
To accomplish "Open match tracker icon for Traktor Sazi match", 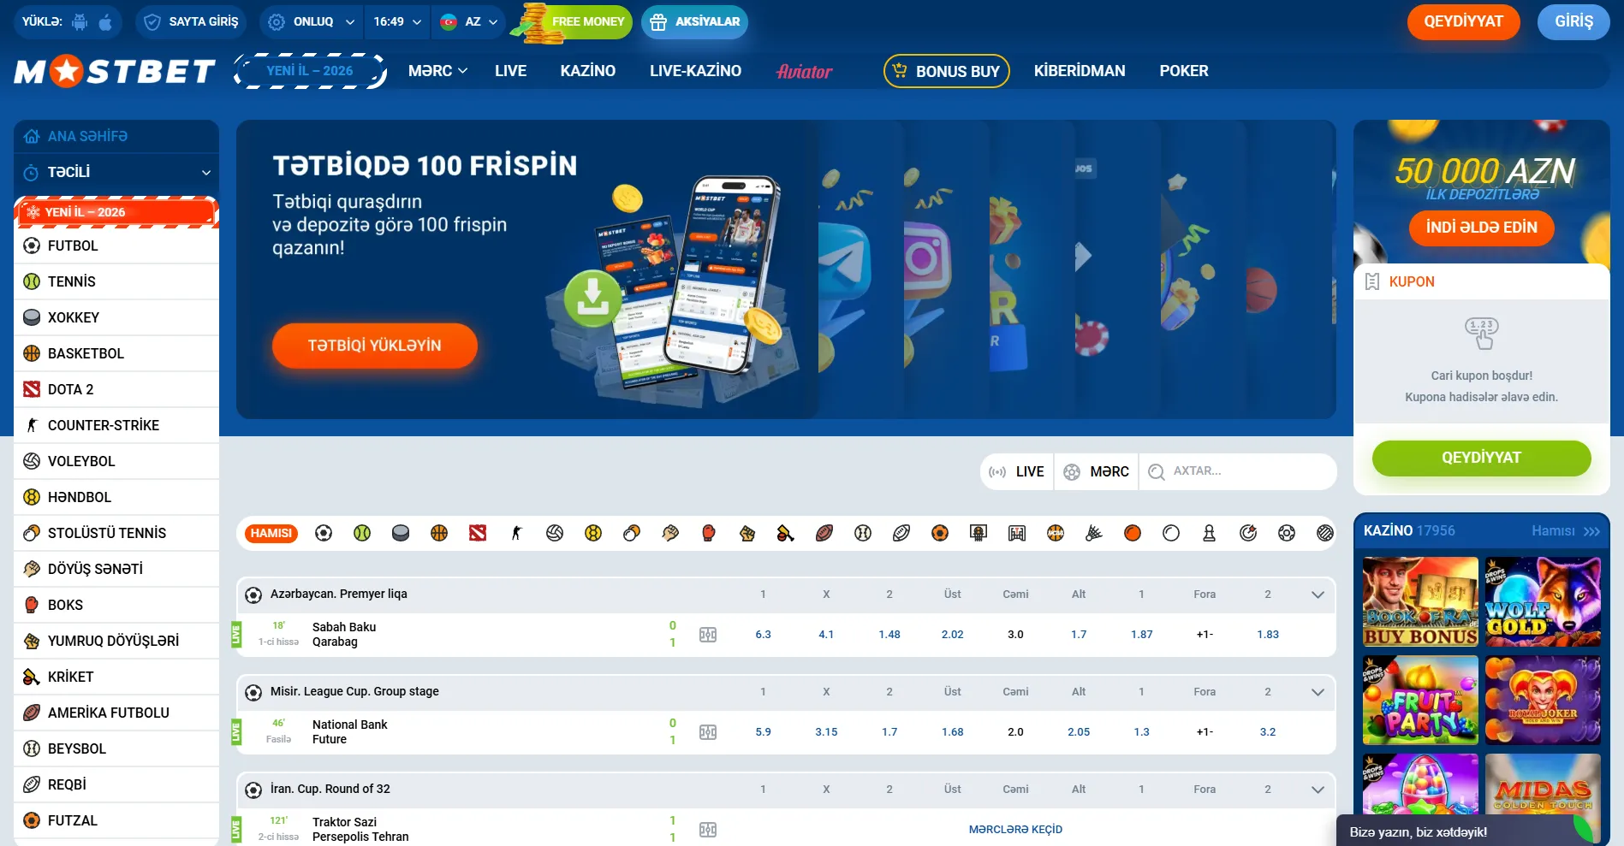I will click(x=708, y=830).
